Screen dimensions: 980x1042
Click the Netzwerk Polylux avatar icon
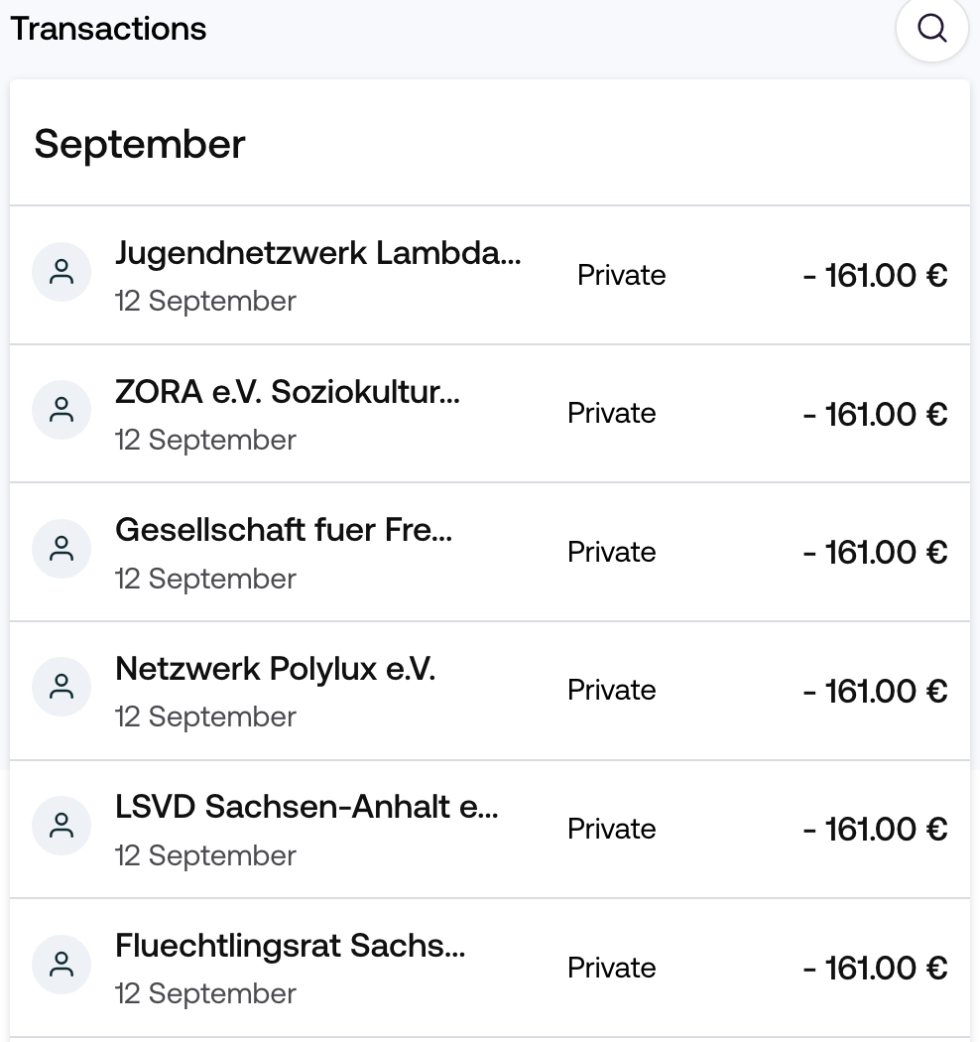pyautogui.click(x=61, y=687)
